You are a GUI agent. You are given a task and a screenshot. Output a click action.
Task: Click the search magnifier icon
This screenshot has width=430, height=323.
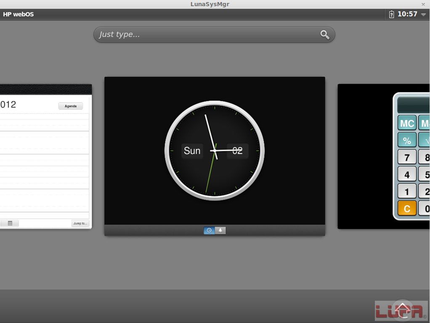pos(325,34)
